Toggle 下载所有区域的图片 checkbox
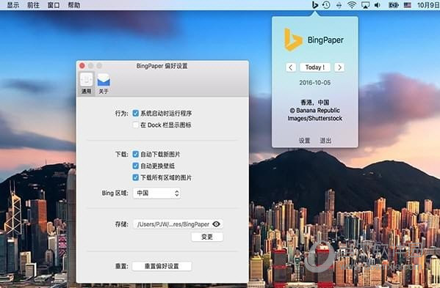Viewport: 440px width, 288px height. pyautogui.click(x=136, y=177)
